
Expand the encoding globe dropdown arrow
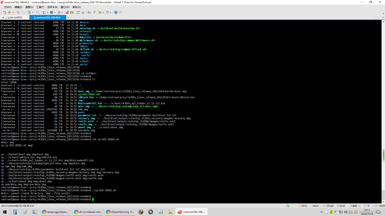click(55, 13)
